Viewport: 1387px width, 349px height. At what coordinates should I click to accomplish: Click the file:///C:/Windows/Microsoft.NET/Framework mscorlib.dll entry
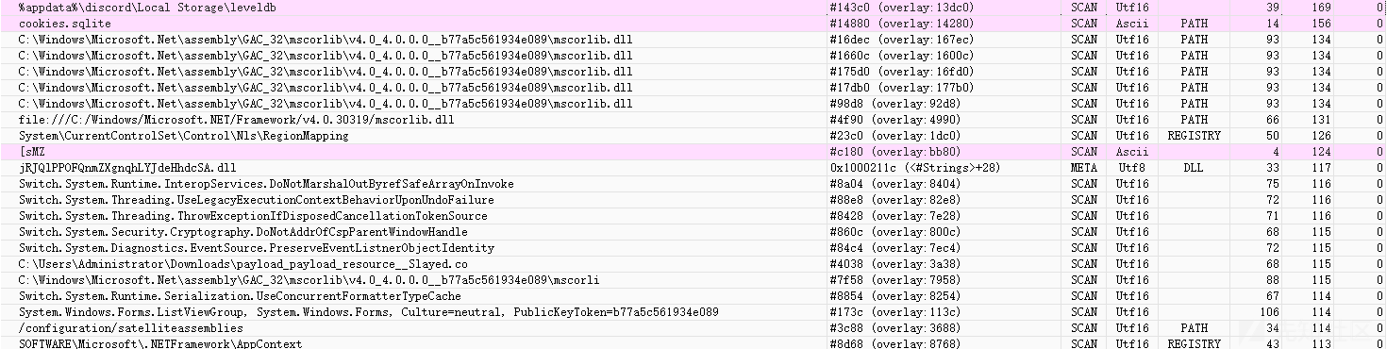236,120
